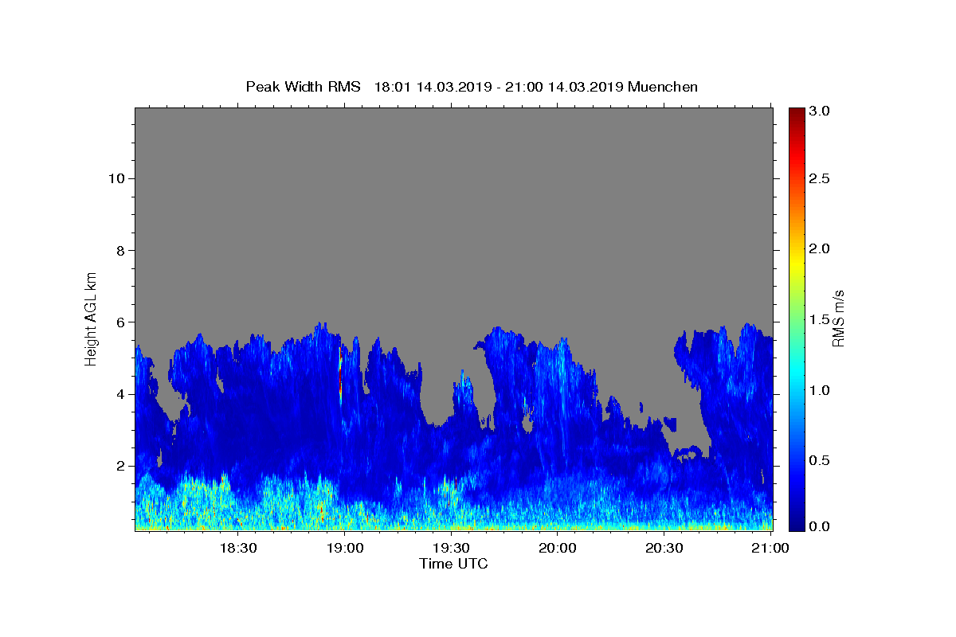This screenshot has width=956, height=637.
Task: Click the height tick label 10
Action: 116,178
